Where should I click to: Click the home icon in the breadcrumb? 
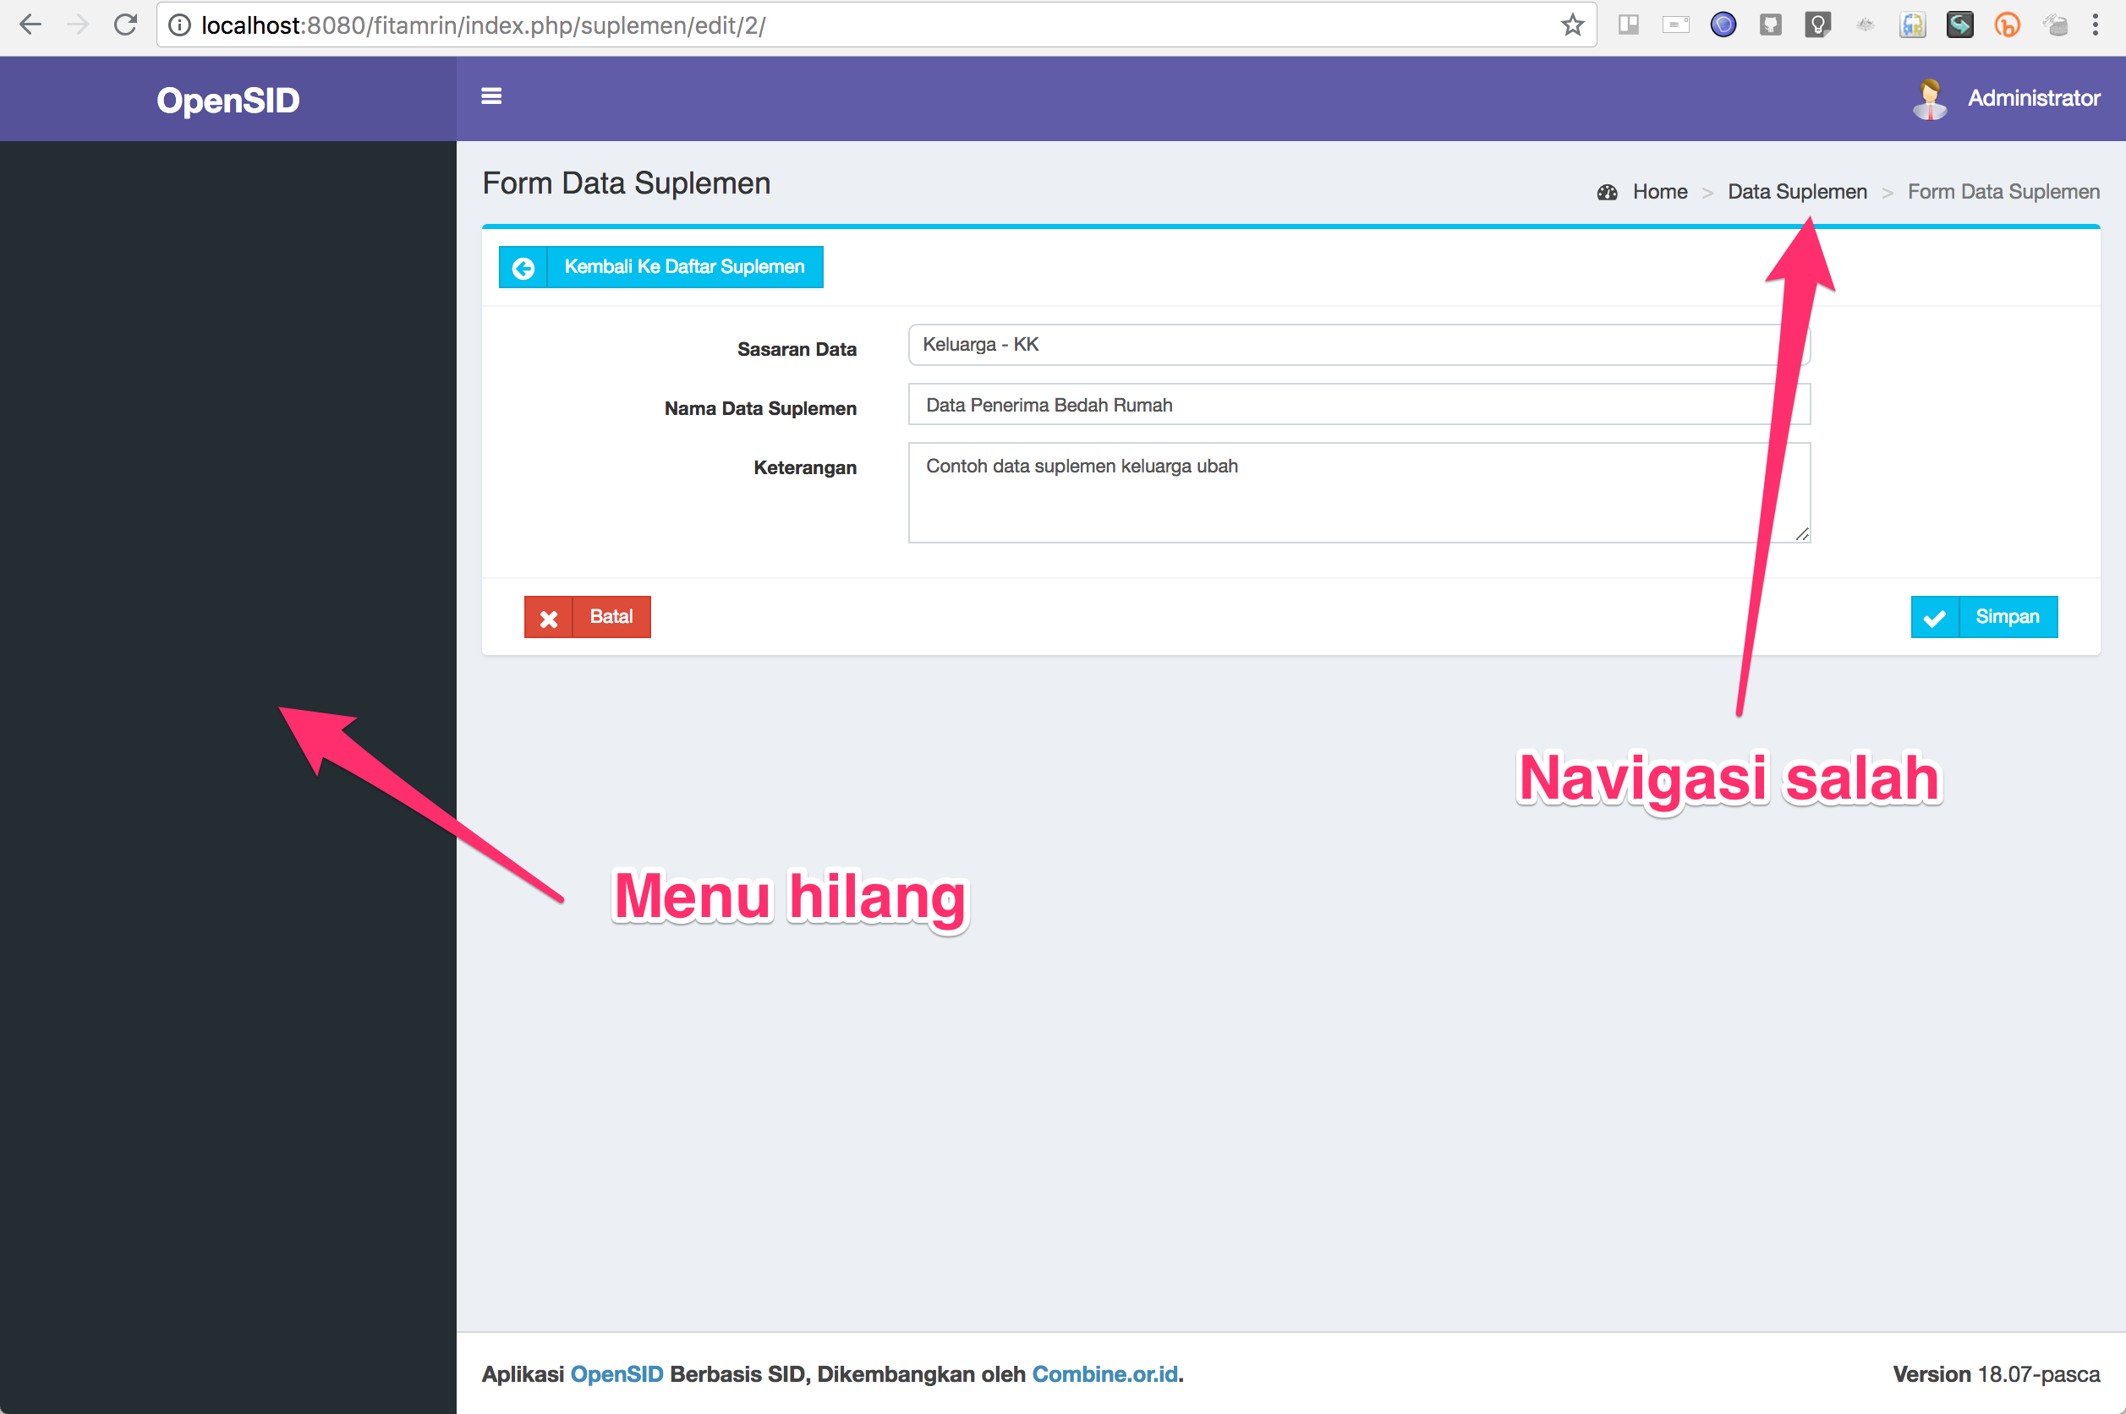click(1607, 191)
